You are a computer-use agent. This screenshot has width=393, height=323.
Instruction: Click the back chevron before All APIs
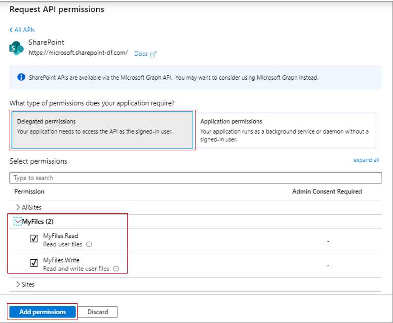pyautogui.click(x=11, y=30)
